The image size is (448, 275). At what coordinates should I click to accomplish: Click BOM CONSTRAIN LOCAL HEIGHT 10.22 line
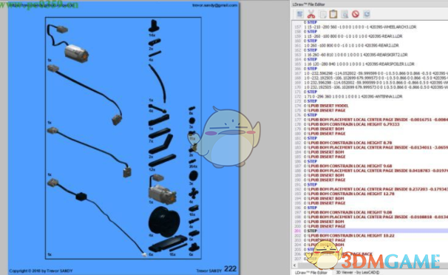pyautogui.click(x=349, y=236)
